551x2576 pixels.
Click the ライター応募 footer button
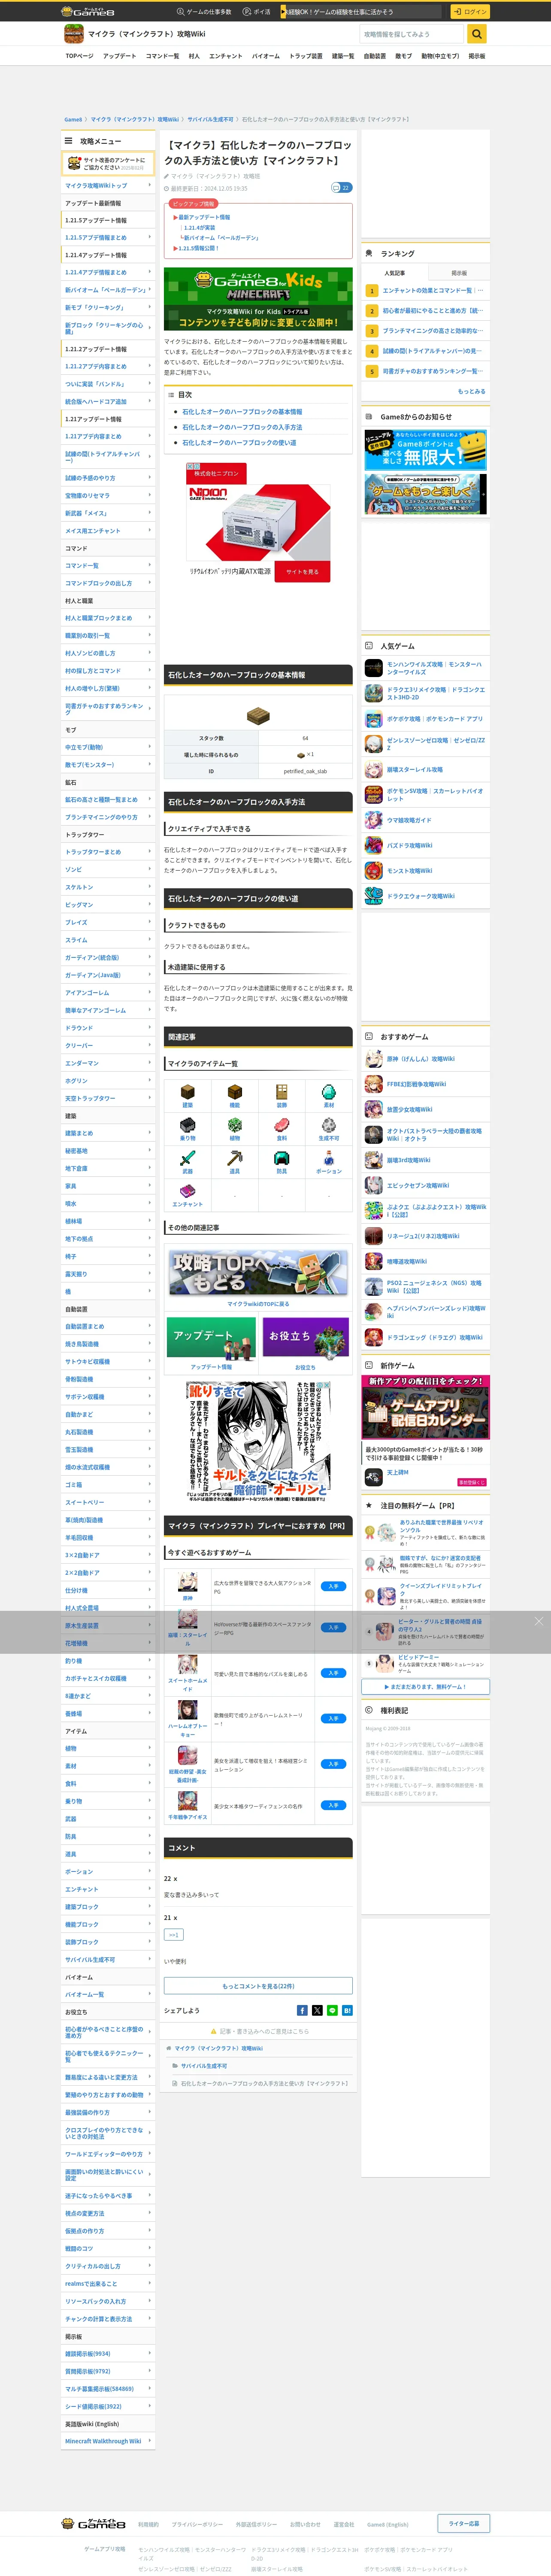pyautogui.click(x=463, y=2524)
